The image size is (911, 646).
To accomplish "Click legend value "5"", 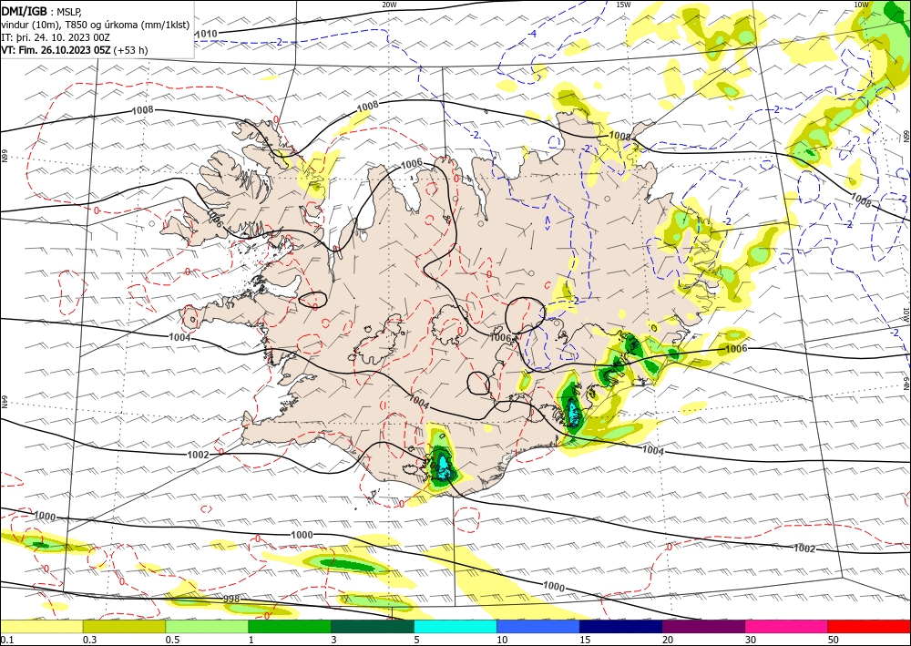I will [416, 640].
